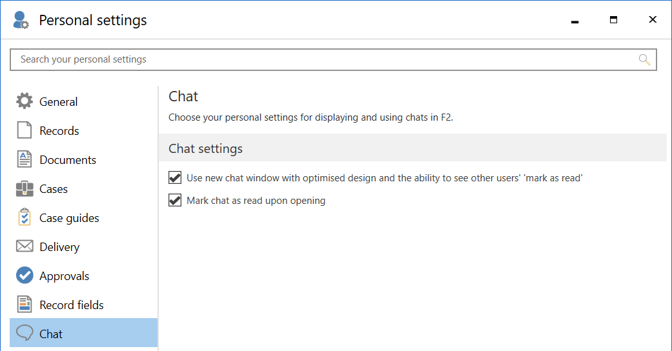Maximize the Personal settings window
The width and height of the screenshot is (672, 351).
click(x=613, y=20)
